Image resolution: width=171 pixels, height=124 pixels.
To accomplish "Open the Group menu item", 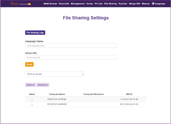I will (x=90, y=4).
